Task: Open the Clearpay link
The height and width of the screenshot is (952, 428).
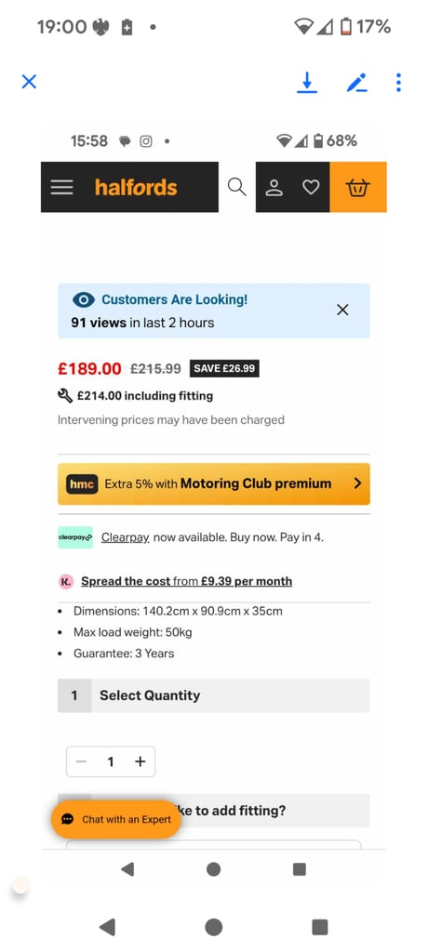Action: (126, 537)
